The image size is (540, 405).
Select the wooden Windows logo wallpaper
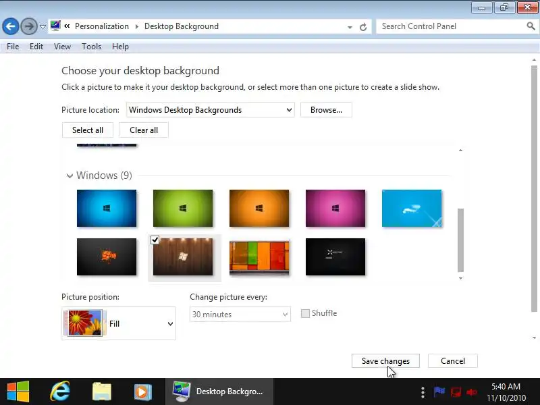[183, 257]
